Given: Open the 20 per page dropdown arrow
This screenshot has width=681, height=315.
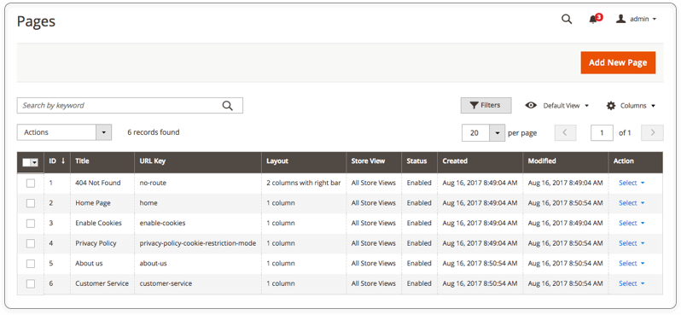Looking at the screenshot, I should (x=497, y=133).
